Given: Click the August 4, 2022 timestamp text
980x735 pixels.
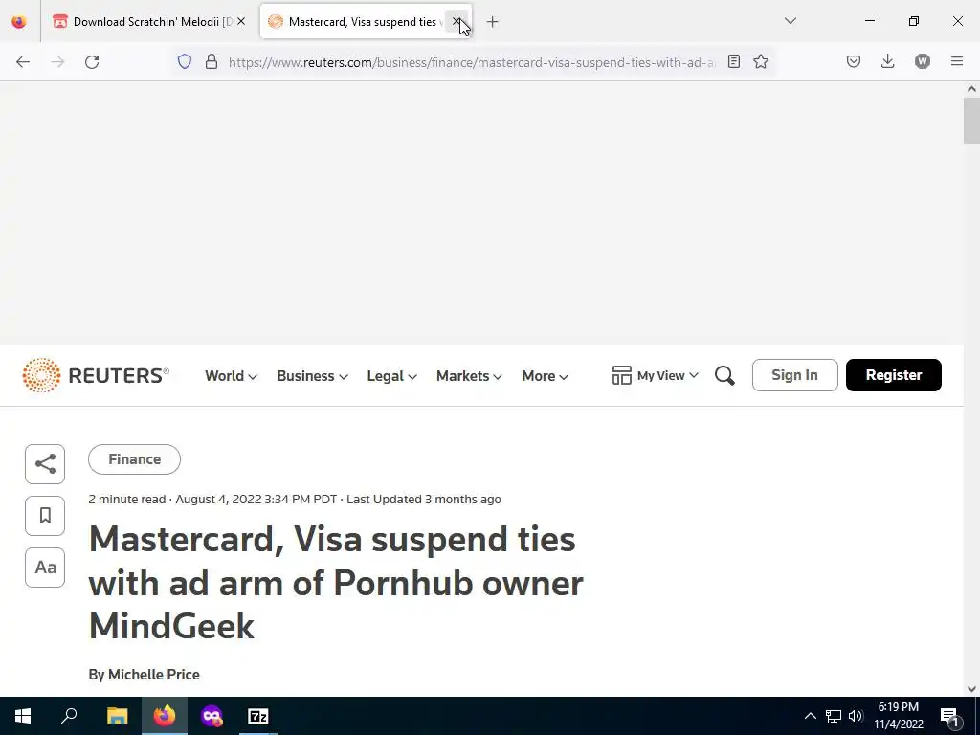Looking at the screenshot, I should pyautogui.click(x=256, y=500).
